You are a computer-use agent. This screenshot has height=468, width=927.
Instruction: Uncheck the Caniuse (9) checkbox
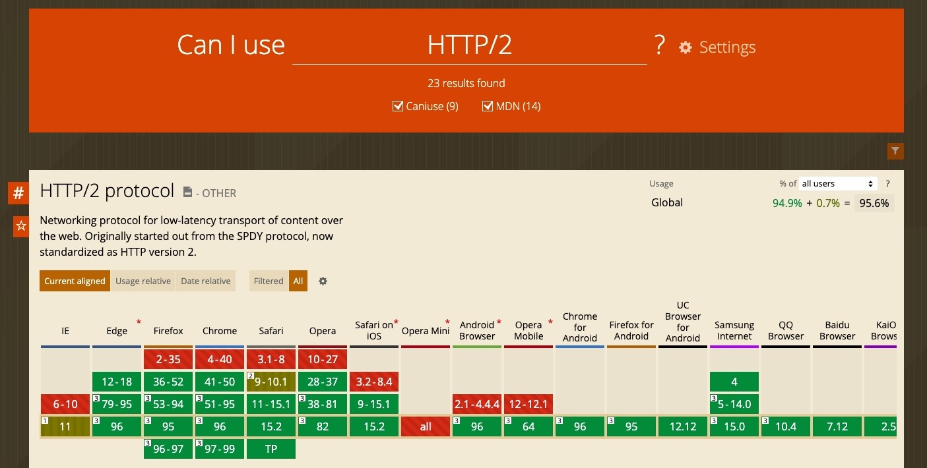point(398,105)
